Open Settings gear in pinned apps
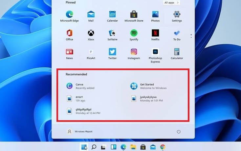This screenshot has width=241, height=151. pyautogui.click(x=177, y=16)
